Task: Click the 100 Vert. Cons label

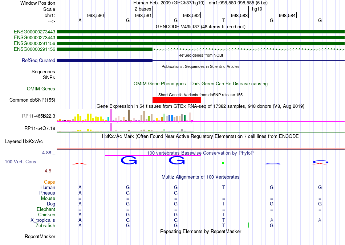Action: coord(20,162)
